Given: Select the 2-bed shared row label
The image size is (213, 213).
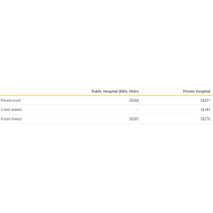Looking at the screenshot, I should (11, 110).
